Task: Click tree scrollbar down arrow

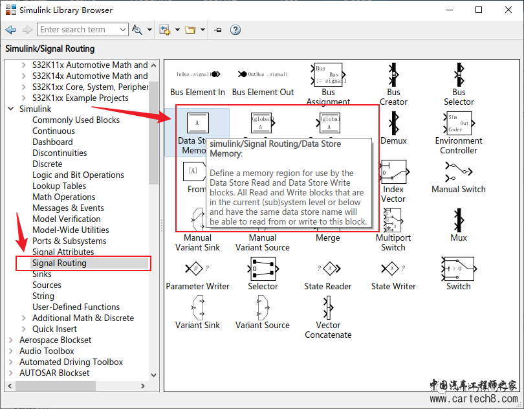Action: 154,375
